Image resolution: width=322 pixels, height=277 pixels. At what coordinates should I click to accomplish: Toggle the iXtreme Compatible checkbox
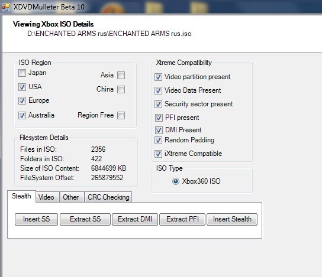pos(158,154)
